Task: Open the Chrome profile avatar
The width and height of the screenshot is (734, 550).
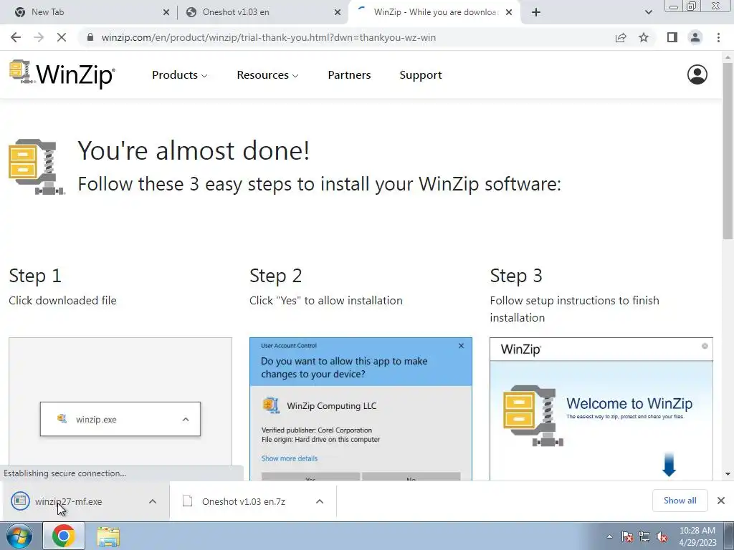Action: (x=695, y=37)
